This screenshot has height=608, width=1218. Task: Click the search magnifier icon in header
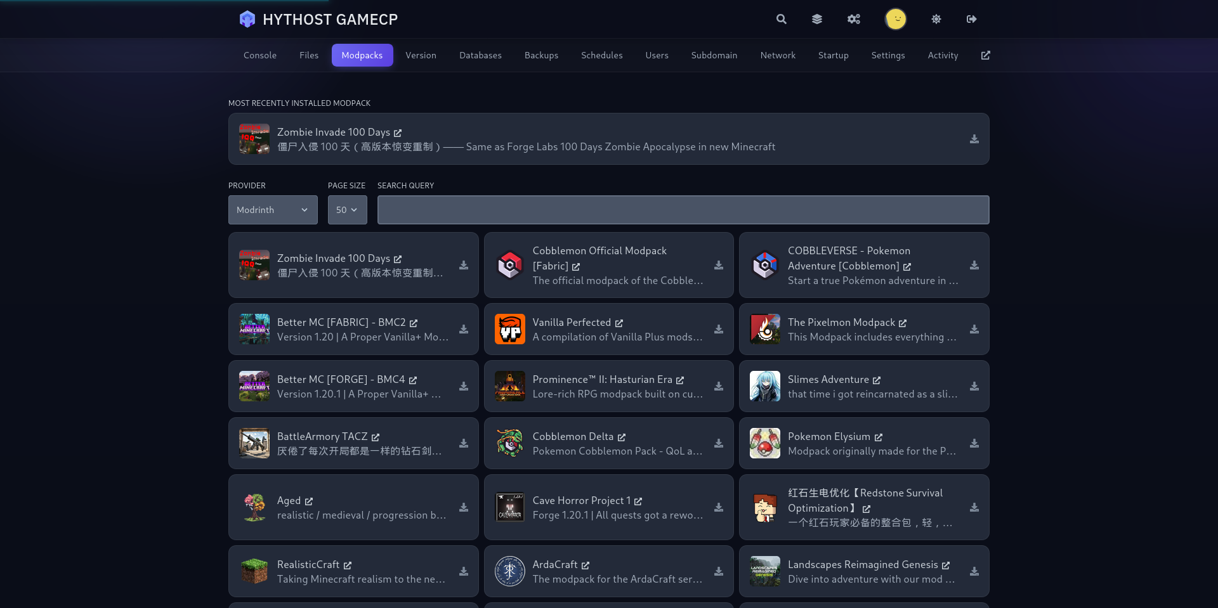pos(781,19)
